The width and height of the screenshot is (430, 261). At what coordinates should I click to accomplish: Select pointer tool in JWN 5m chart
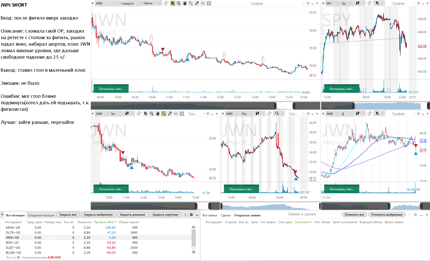coord(146,114)
